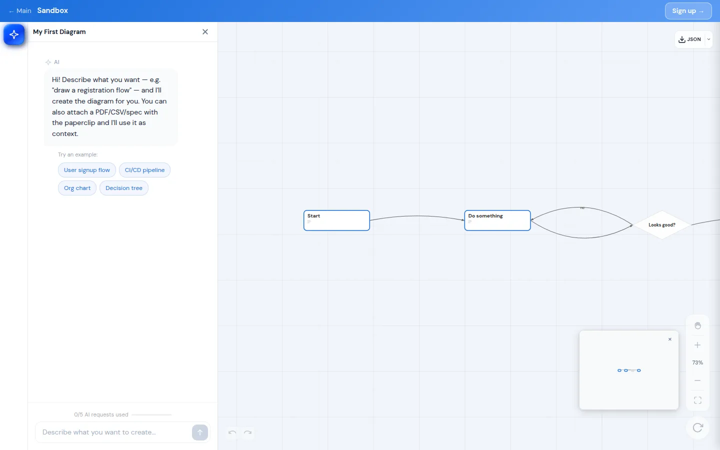Close the minimap preview panel
Viewport: 720px width, 450px height.
pos(670,339)
